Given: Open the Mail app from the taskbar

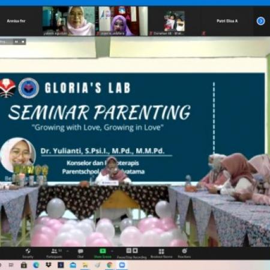Looking at the screenshot, I should [x=73, y=265].
